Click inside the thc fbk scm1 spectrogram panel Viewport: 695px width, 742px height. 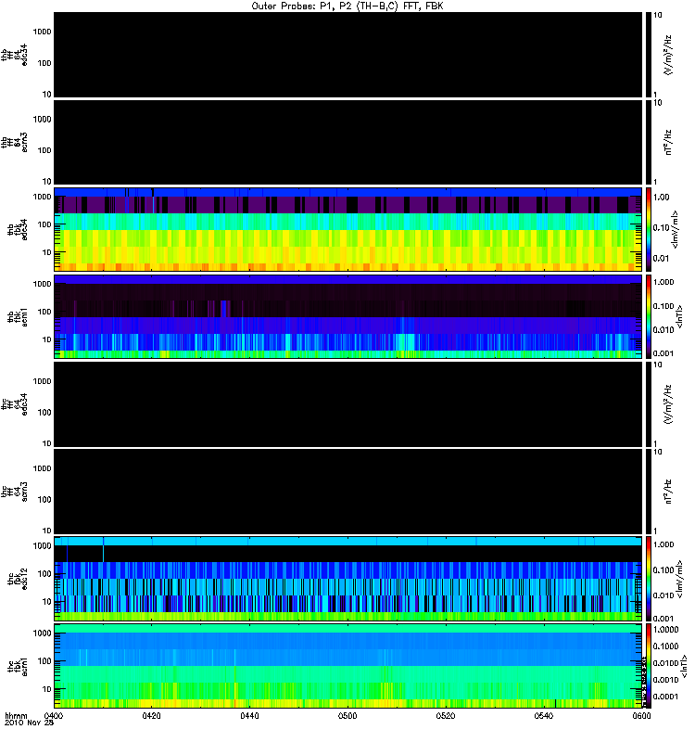pyautogui.click(x=348, y=666)
